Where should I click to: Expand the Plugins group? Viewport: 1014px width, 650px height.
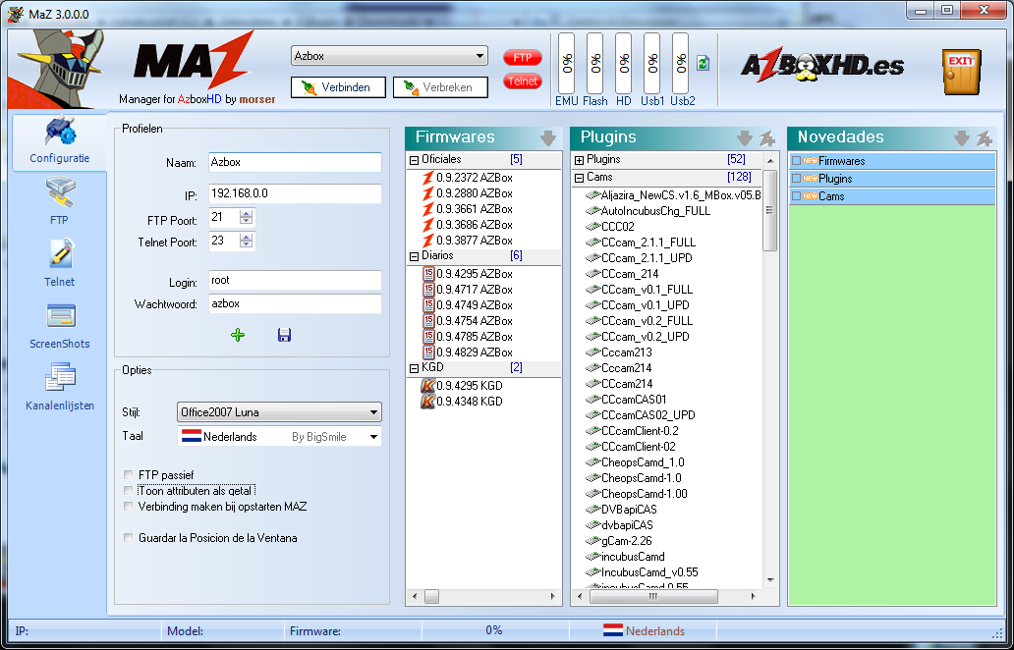click(x=579, y=160)
